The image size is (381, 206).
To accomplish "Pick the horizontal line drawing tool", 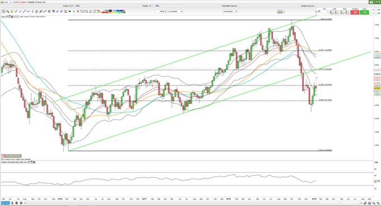I will (29, 11).
